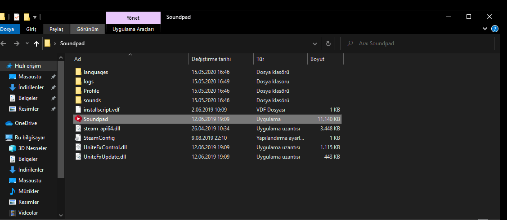Click the search magnifier icon
The width and height of the screenshot is (507, 220).
[350, 43]
